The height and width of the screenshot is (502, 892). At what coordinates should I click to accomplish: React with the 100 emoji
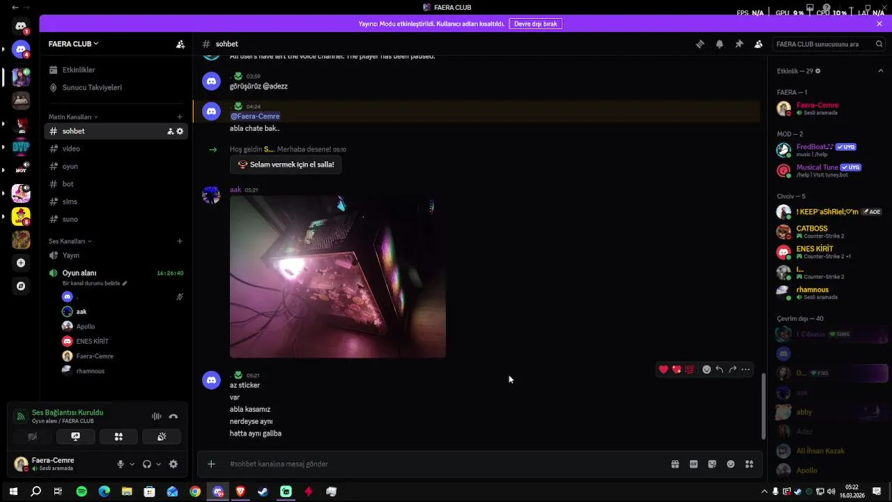tap(690, 370)
